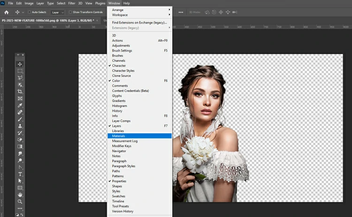Tick Show Transform Controls checkbox

[71, 12]
